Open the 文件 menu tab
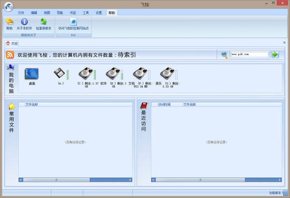 pos(21,13)
